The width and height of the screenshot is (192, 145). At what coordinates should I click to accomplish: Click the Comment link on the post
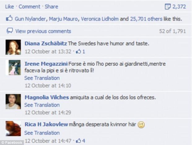click(29, 6)
